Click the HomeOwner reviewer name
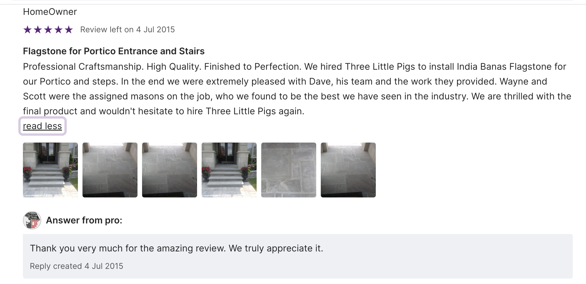 tap(50, 12)
